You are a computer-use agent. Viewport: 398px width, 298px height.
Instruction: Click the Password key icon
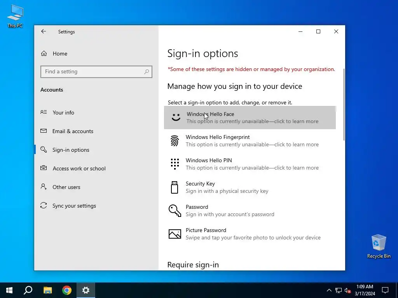175,211
